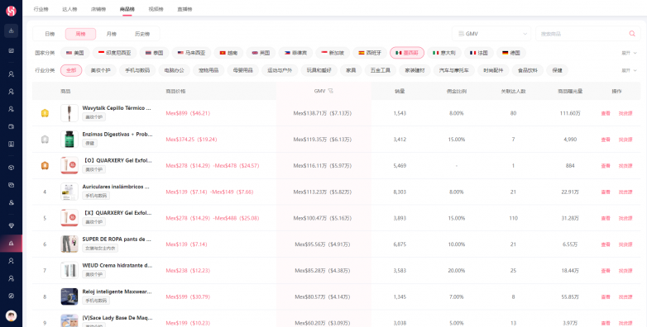Filter by 美国 country chip
647x327 pixels.
[75, 53]
